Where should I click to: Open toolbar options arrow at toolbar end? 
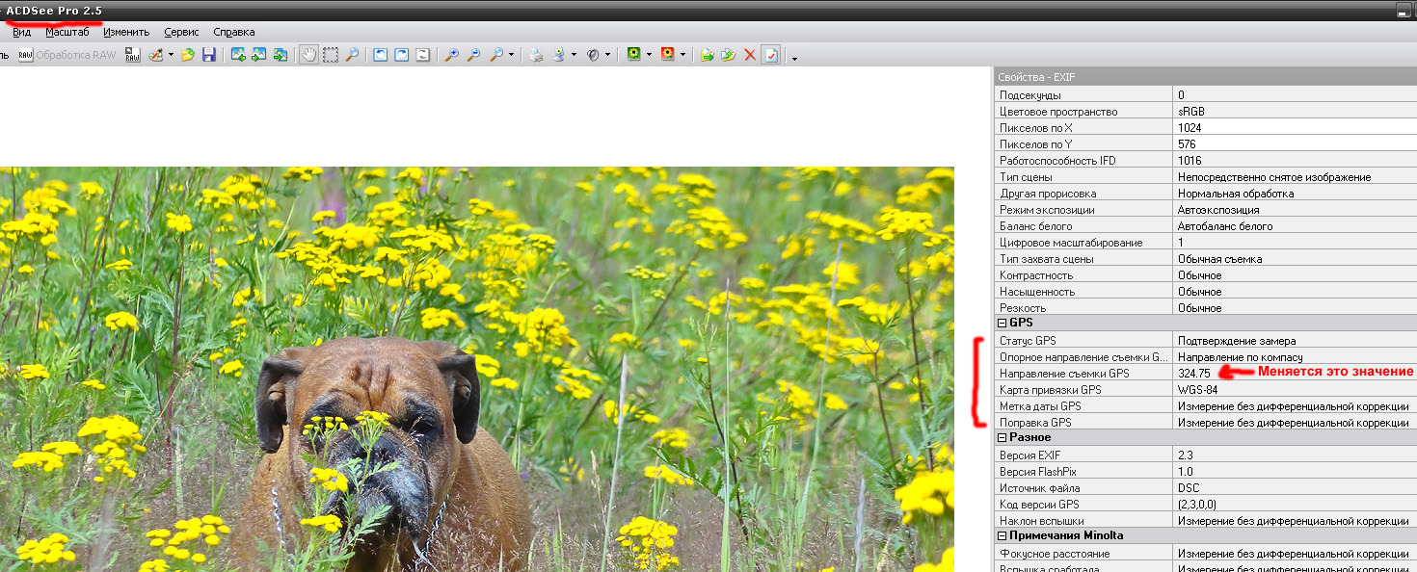tap(794, 58)
